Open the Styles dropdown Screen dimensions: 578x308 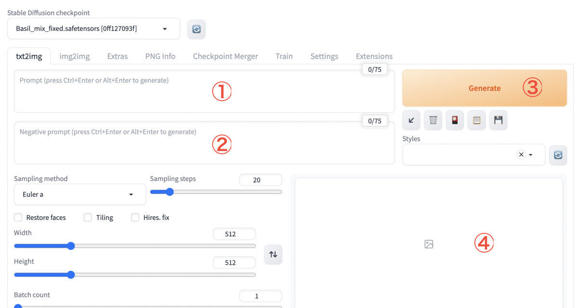[x=531, y=155]
